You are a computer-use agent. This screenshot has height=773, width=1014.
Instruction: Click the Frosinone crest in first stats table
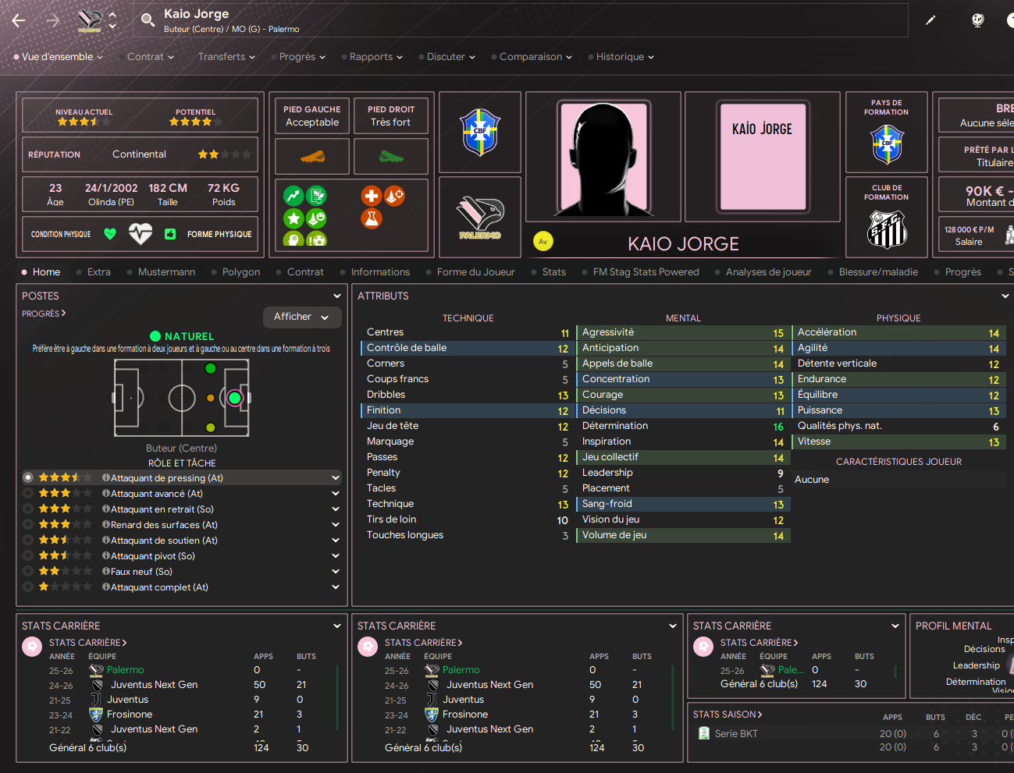pos(96,714)
